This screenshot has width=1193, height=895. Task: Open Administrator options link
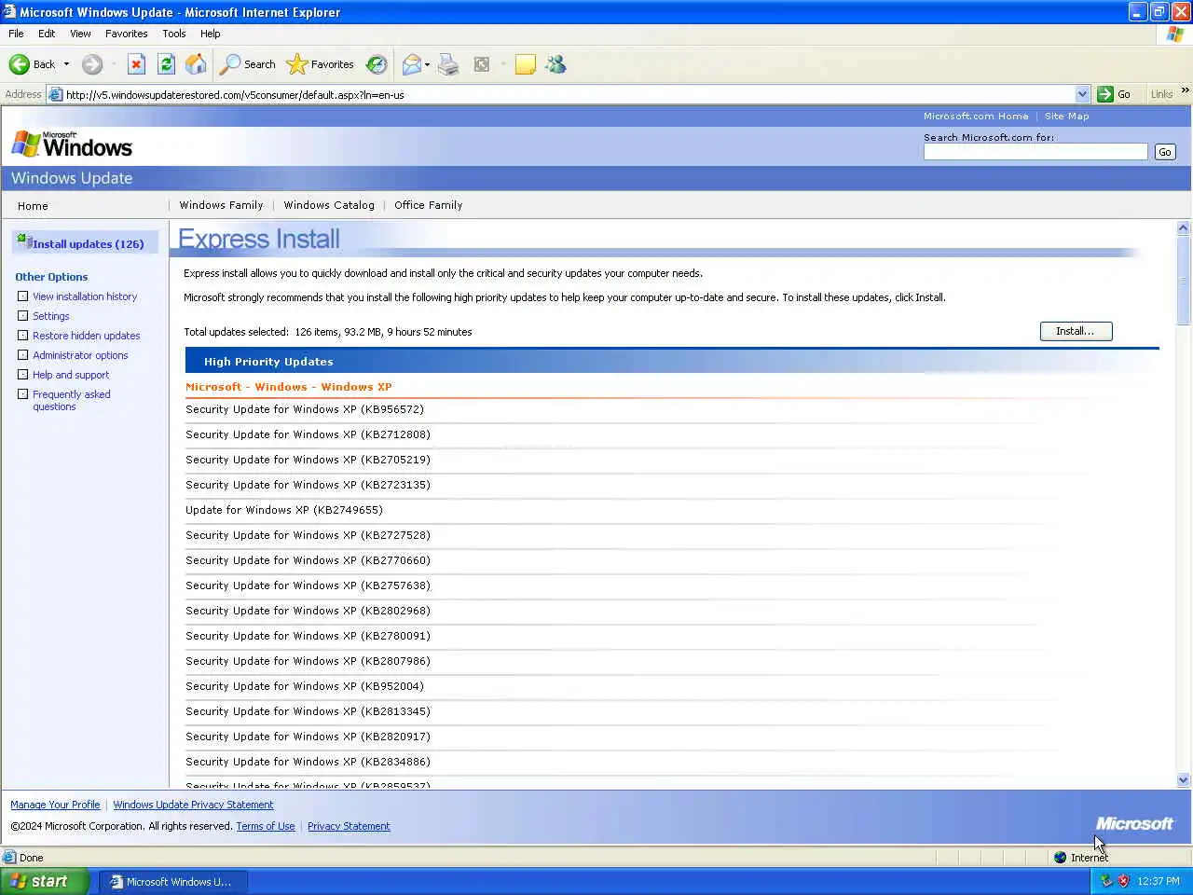pos(80,355)
